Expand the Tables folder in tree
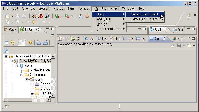 pos(32,93)
